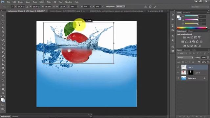210x118 pixels.
Task: Select the Clone Stamp tool
Action: click(x=3, y=48)
